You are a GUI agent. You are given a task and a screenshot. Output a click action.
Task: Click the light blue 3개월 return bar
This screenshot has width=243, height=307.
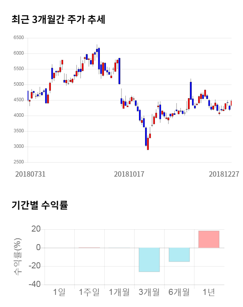(x=149, y=260)
